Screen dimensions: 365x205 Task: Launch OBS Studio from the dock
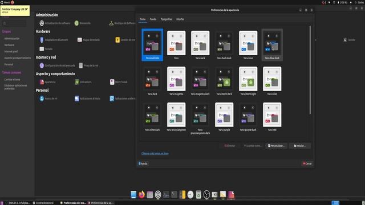(x=206, y=195)
